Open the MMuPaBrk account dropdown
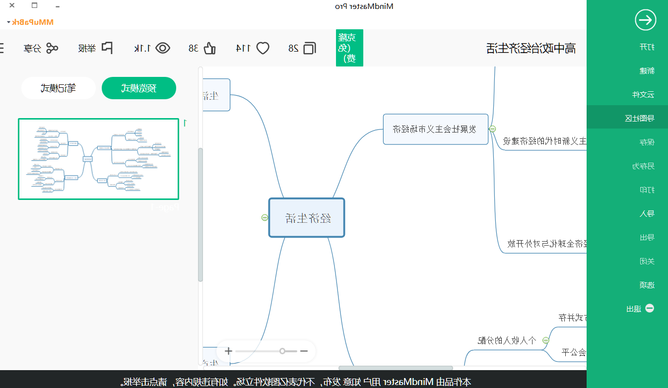Image resolution: width=668 pixels, height=388 pixels. 30,22
